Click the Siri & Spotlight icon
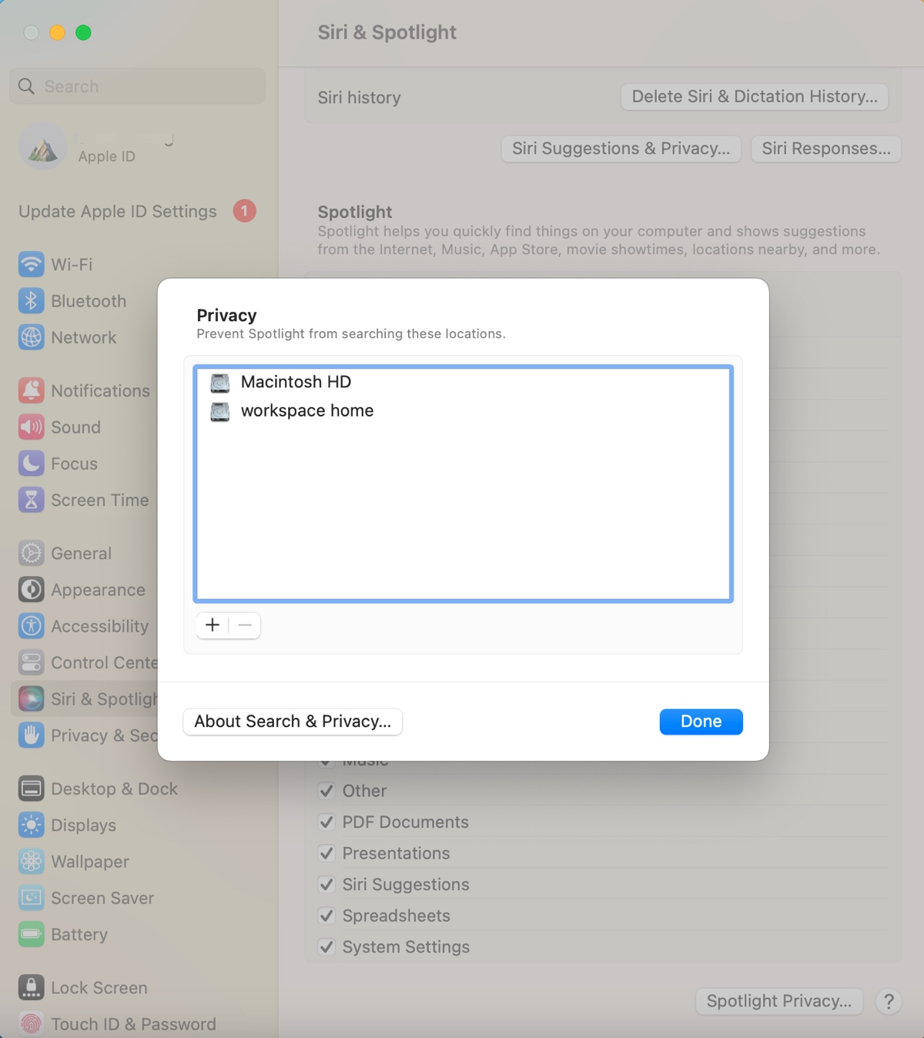Screen dimensions: 924x1038 click(x=31, y=699)
